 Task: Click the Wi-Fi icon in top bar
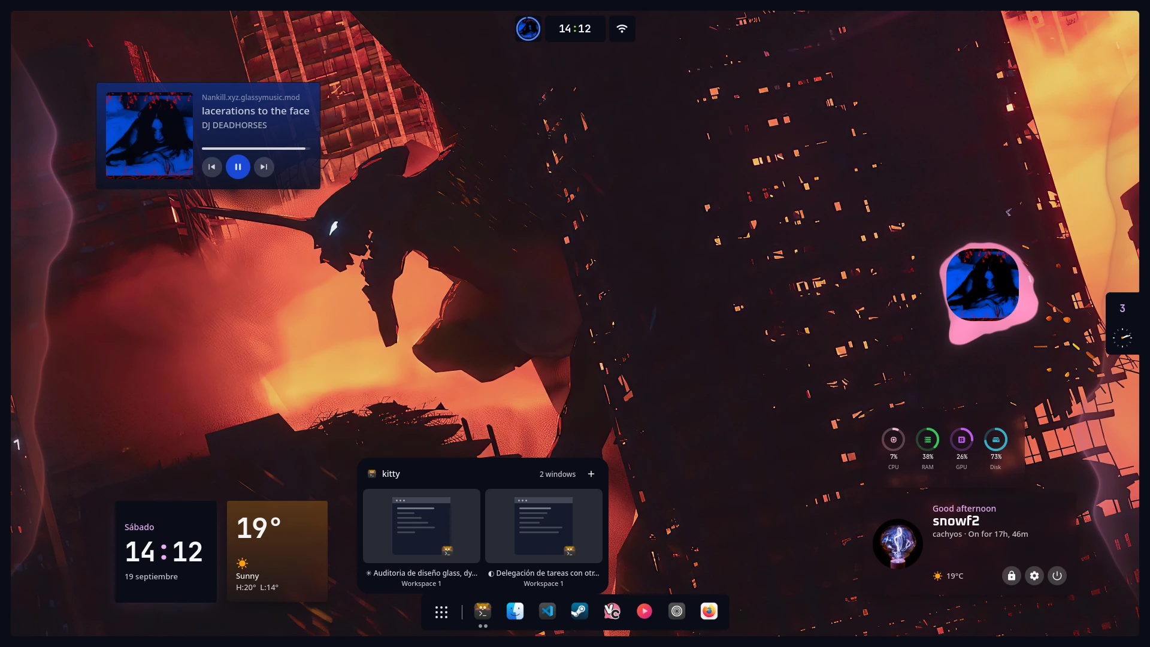click(622, 29)
